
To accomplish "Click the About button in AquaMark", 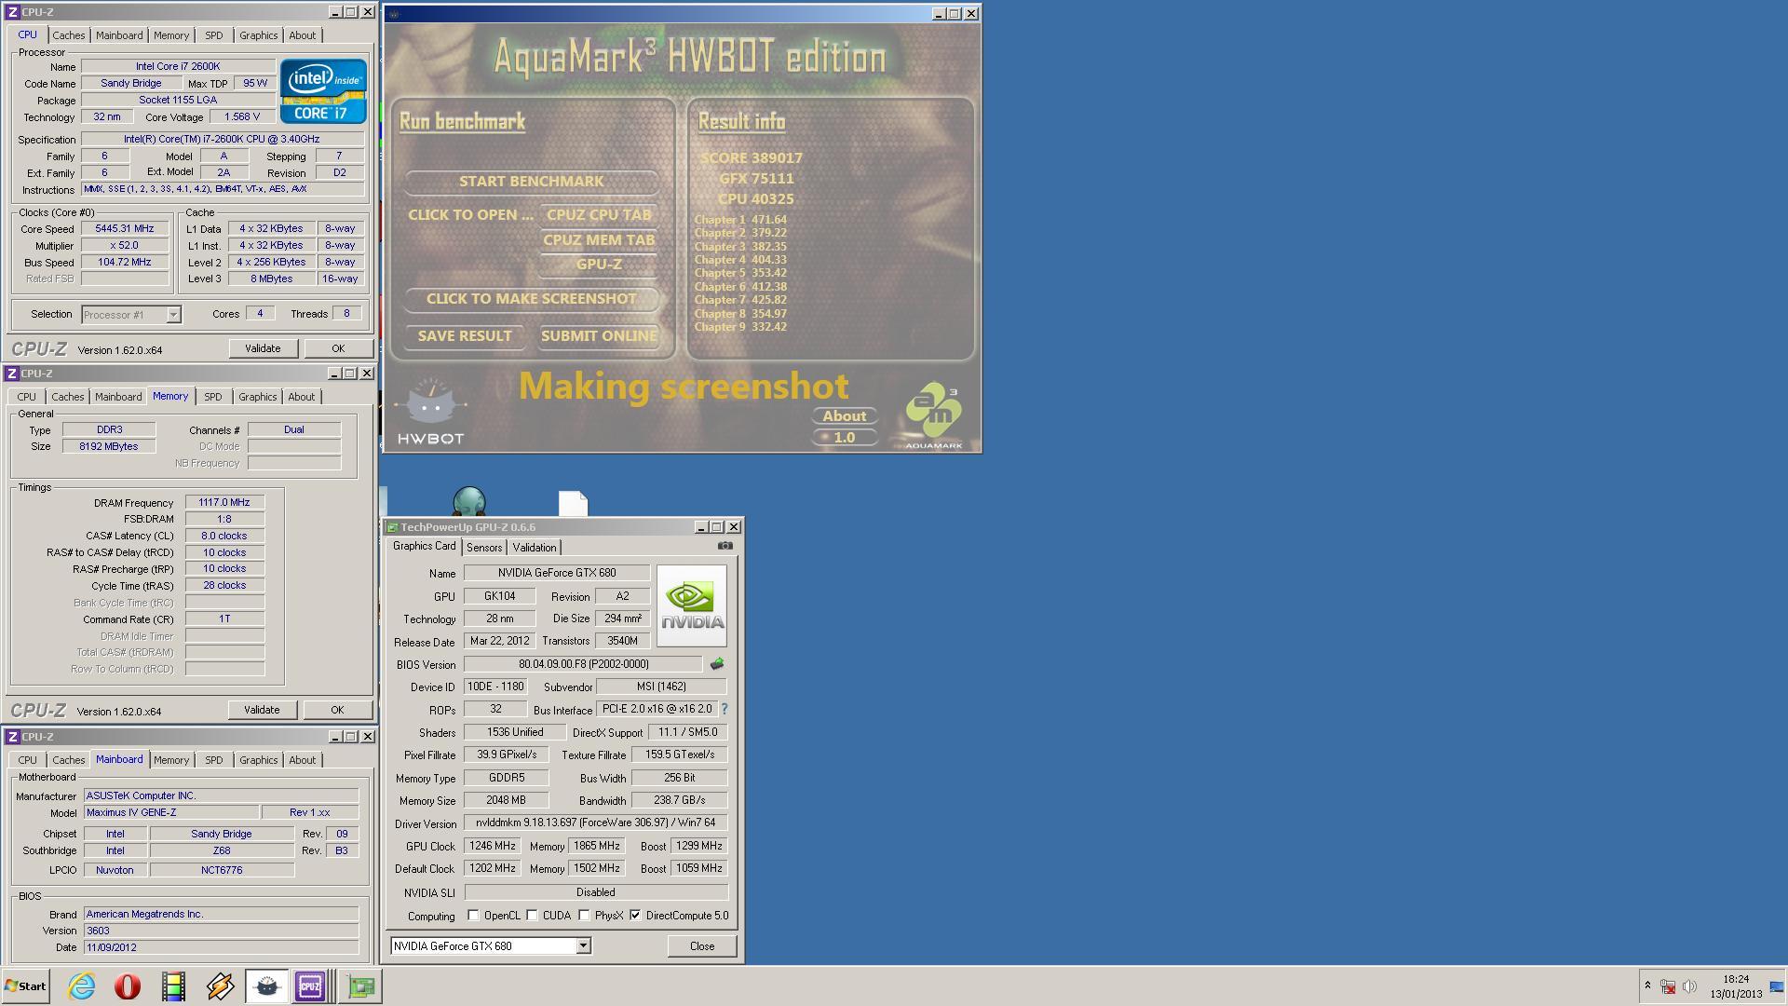I will (845, 416).
